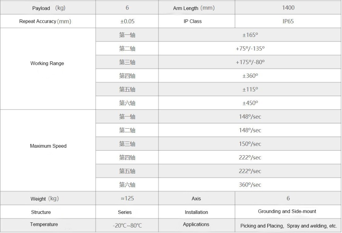Click the Working Range label
Image resolution: width=342 pixels, height=233 pixels.
click(47, 63)
